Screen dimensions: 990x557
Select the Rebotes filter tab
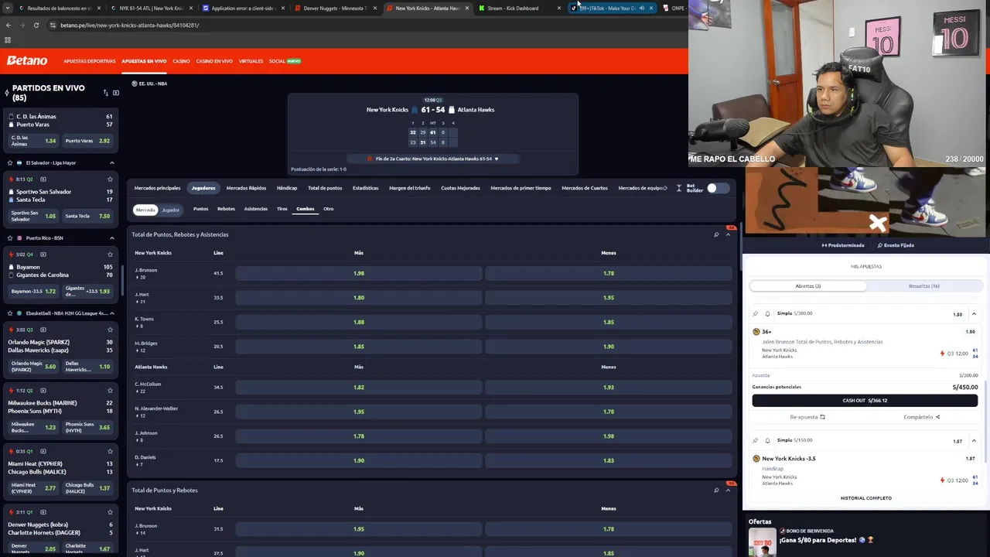coord(226,209)
